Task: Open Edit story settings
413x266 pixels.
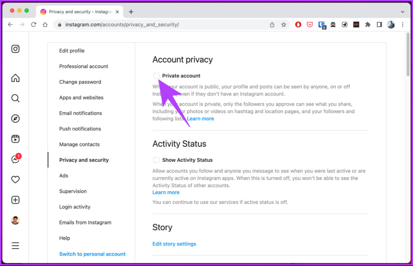Action: 174,244
